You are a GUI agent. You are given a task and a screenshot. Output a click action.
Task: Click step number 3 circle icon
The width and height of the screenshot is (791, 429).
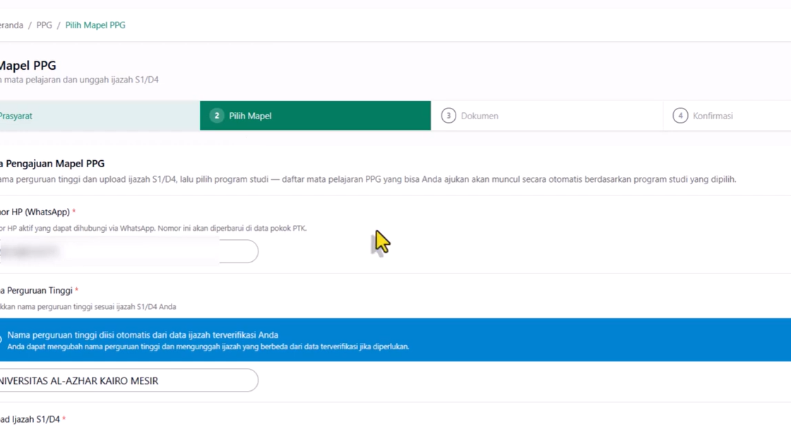coord(448,116)
